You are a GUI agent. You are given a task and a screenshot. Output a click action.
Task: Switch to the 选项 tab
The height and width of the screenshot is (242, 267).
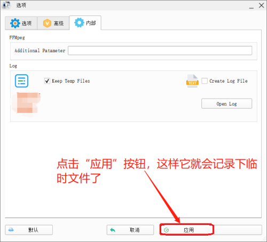coord(21,23)
